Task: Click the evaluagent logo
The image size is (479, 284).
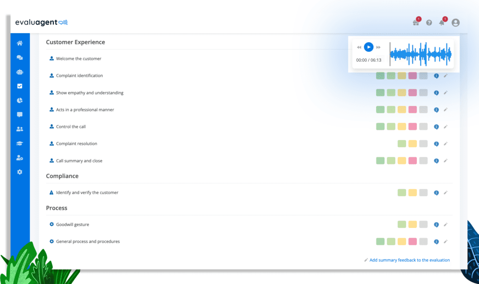Action: pos(41,22)
